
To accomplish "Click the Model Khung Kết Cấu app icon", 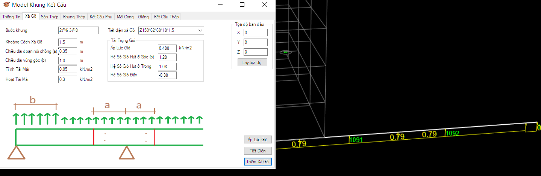I will [6, 5].
